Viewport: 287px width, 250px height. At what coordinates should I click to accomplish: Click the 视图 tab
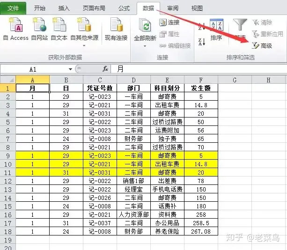(197, 8)
